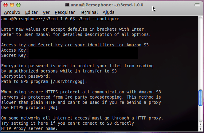Open the Ajuda menu
This screenshot has height=133, width=204.
(x=108, y=12)
